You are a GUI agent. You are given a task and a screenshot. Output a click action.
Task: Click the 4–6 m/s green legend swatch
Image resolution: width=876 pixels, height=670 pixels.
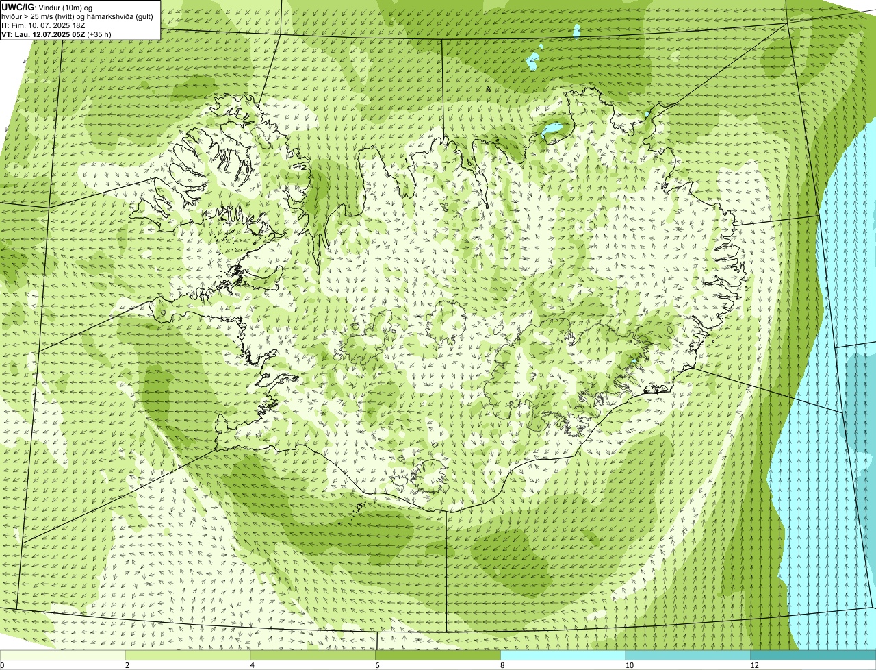pos(313,656)
